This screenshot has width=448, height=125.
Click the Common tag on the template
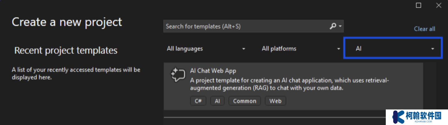coord(245,101)
